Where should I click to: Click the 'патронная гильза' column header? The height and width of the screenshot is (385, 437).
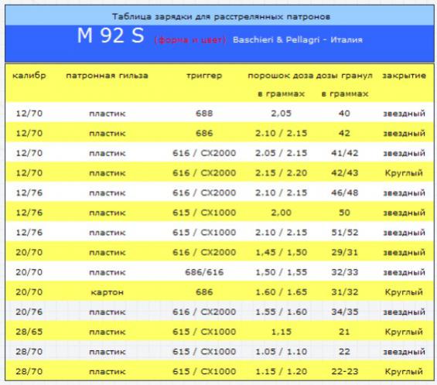click(107, 76)
